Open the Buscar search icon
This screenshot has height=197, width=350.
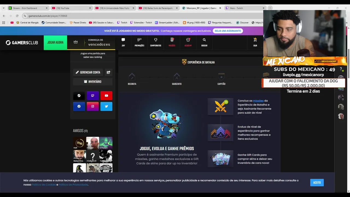pos(204,42)
